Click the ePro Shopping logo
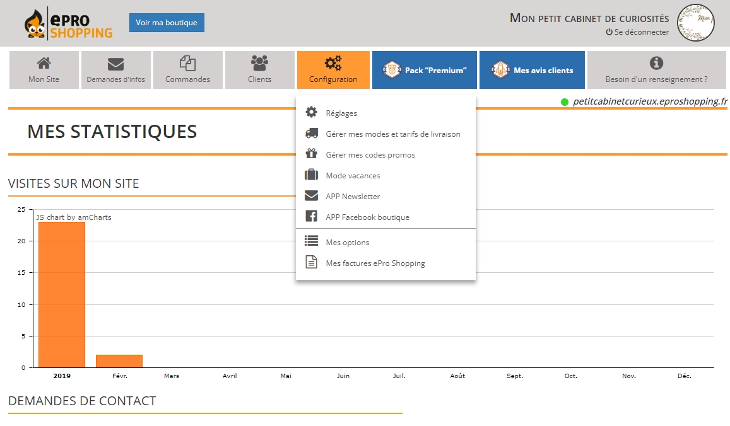This screenshot has width=730, height=426. [68, 23]
